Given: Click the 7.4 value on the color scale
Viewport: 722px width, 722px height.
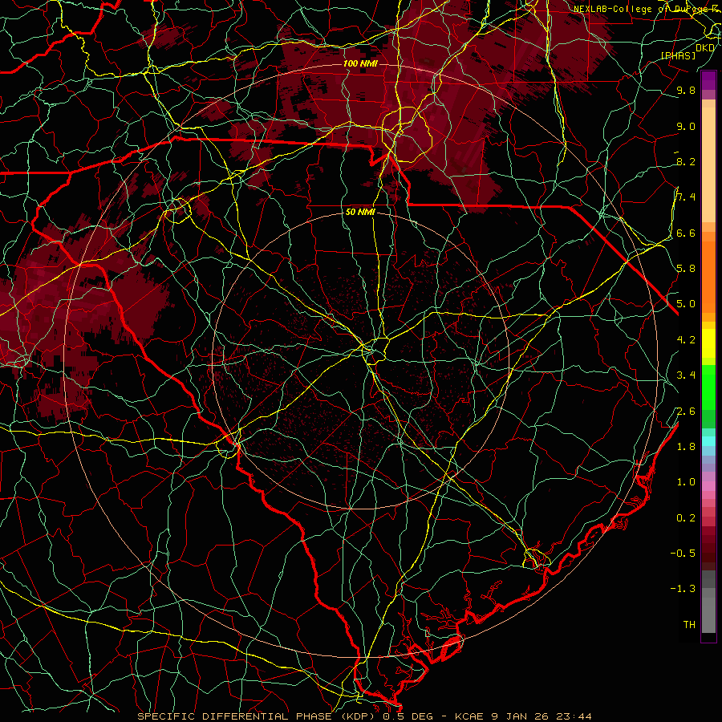Looking at the screenshot, I should point(686,197).
